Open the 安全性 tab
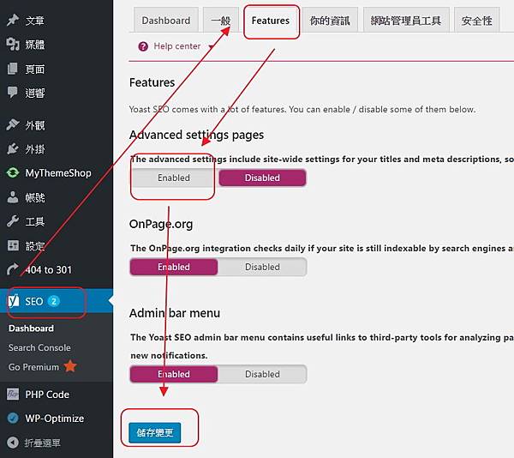This screenshot has height=458, width=514. pos(477,21)
